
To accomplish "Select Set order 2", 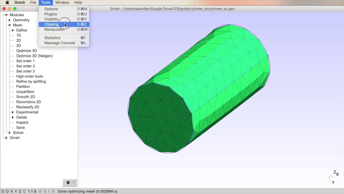I will point(25,66).
